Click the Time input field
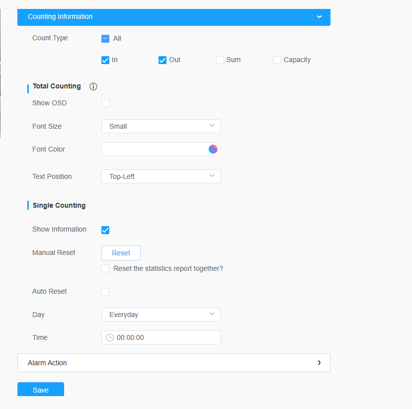The height and width of the screenshot is (409, 412). click(x=161, y=337)
